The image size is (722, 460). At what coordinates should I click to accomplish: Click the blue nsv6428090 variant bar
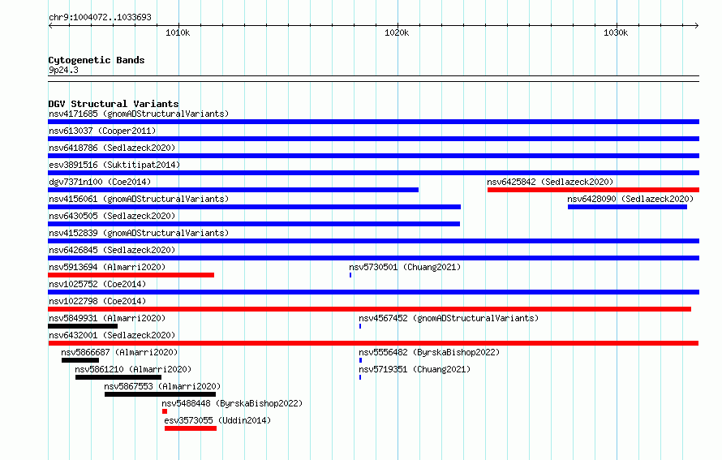click(627, 207)
